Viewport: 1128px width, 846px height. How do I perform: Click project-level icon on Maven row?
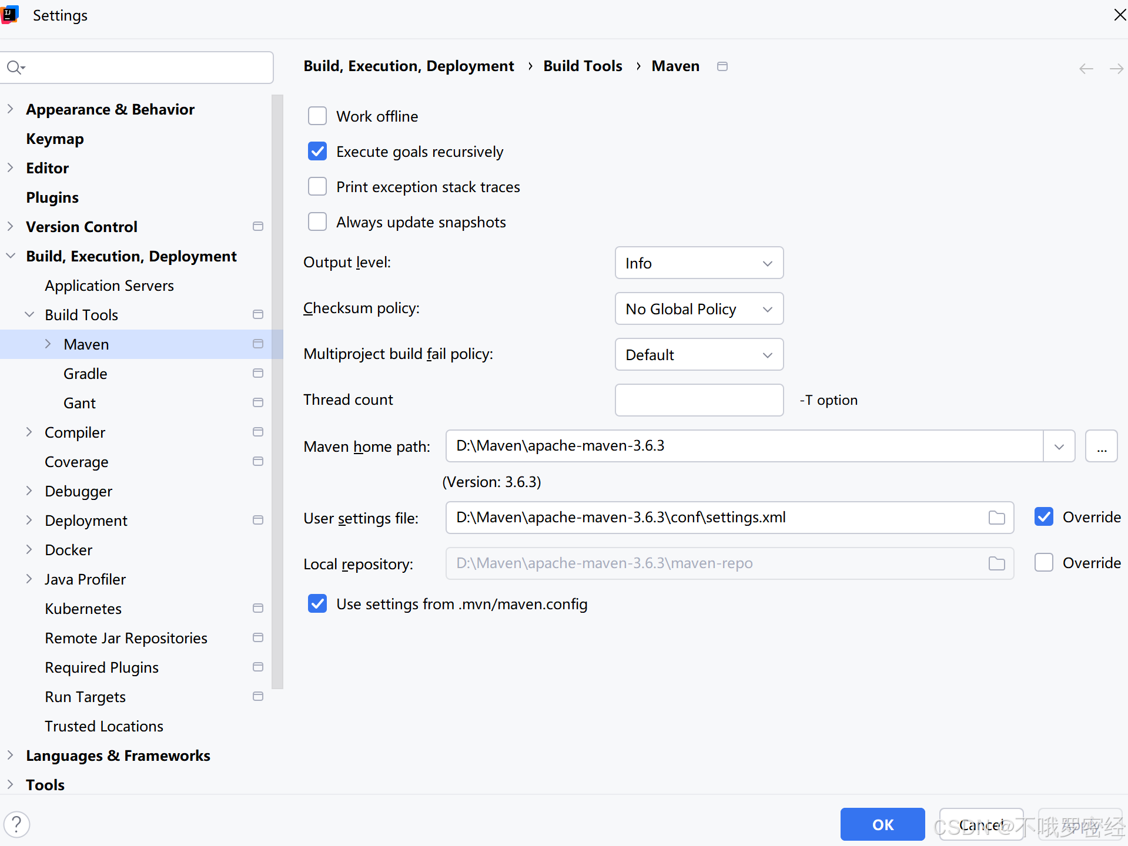(x=257, y=344)
